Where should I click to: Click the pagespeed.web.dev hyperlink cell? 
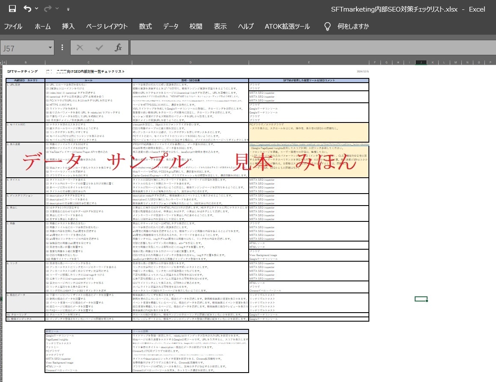(x=309, y=144)
